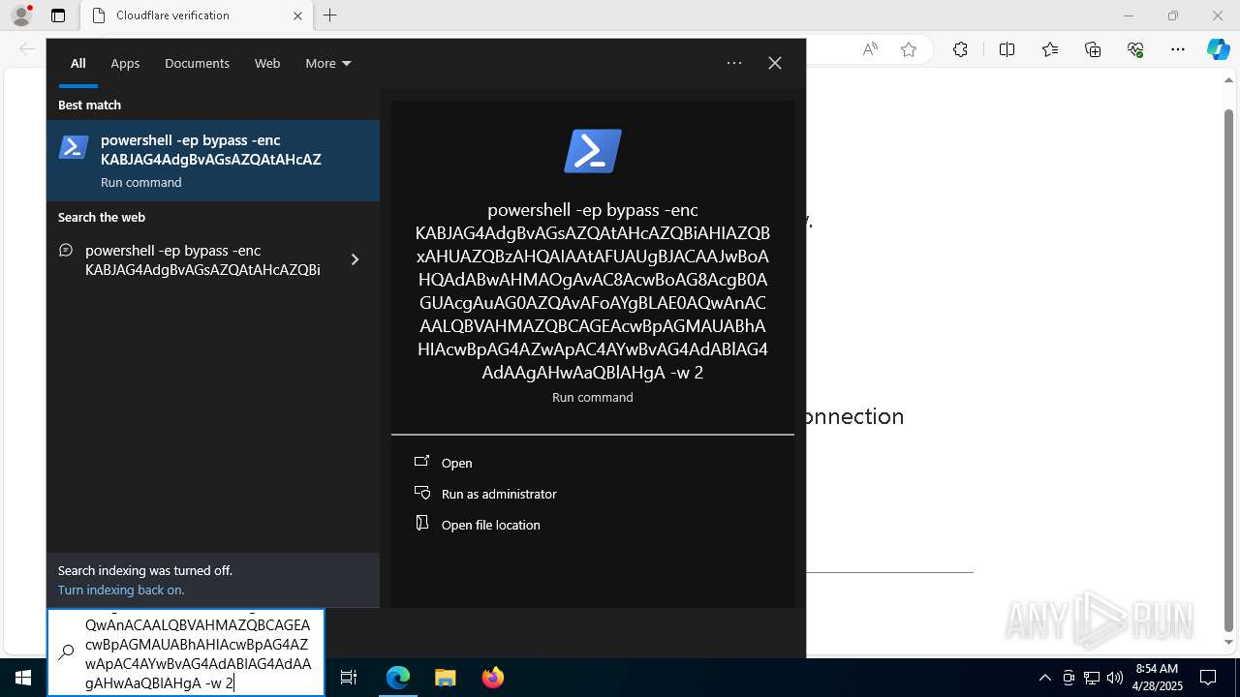
Task: Open the notifications action center
Action: (1208, 678)
